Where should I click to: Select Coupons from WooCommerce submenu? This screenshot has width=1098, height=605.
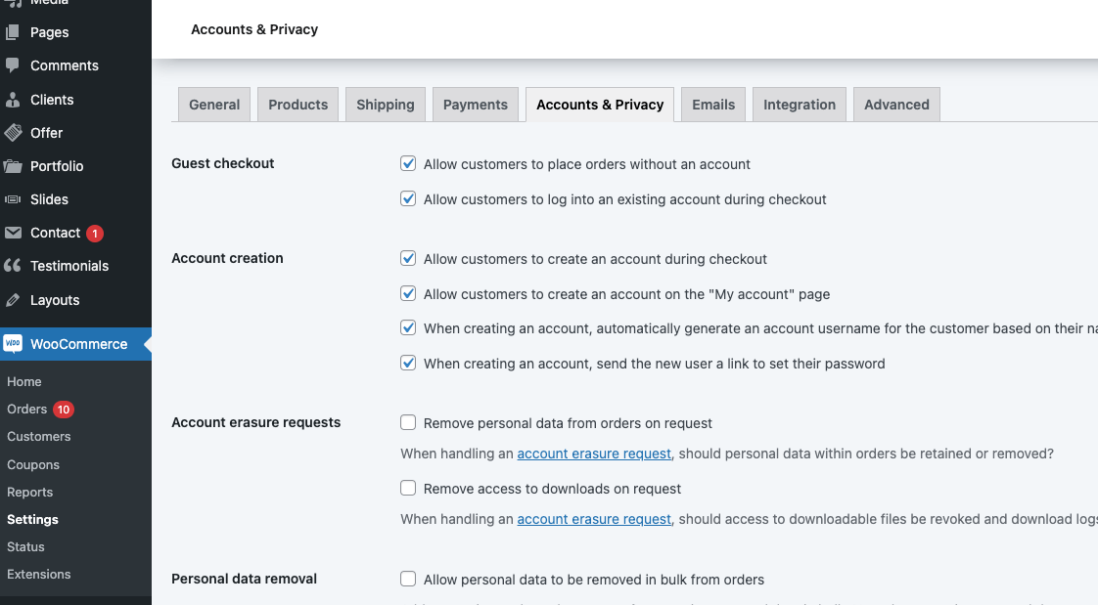coord(33,465)
